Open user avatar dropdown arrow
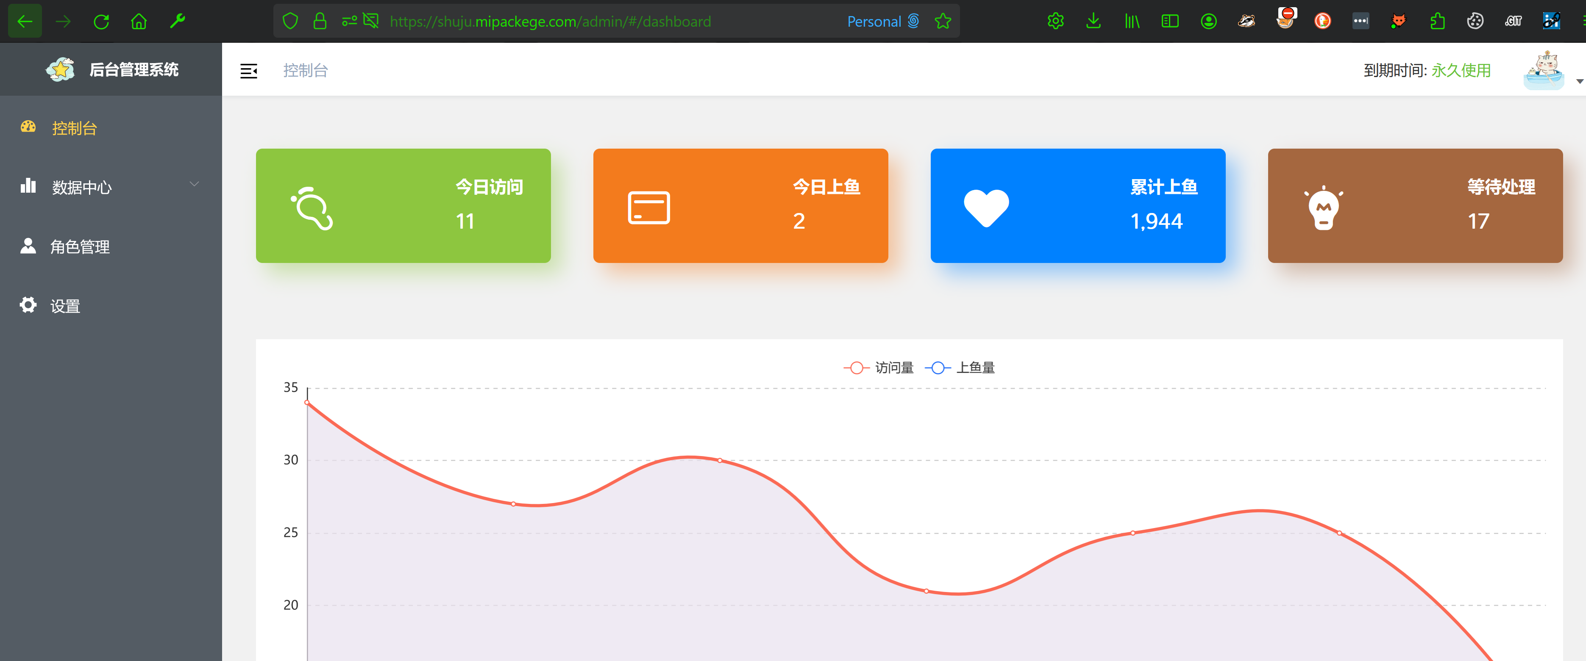The height and width of the screenshot is (661, 1586). pos(1579,81)
